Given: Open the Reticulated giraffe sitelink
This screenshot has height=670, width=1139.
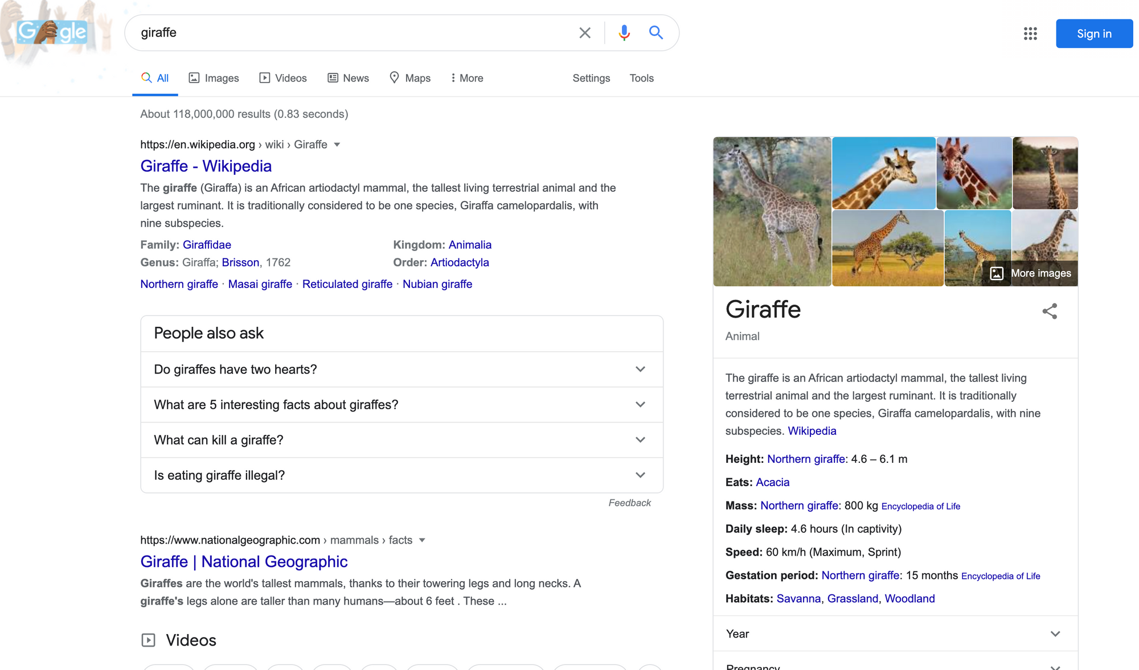Looking at the screenshot, I should [x=347, y=284].
